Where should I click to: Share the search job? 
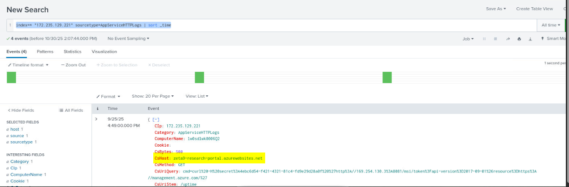(x=508, y=39)
